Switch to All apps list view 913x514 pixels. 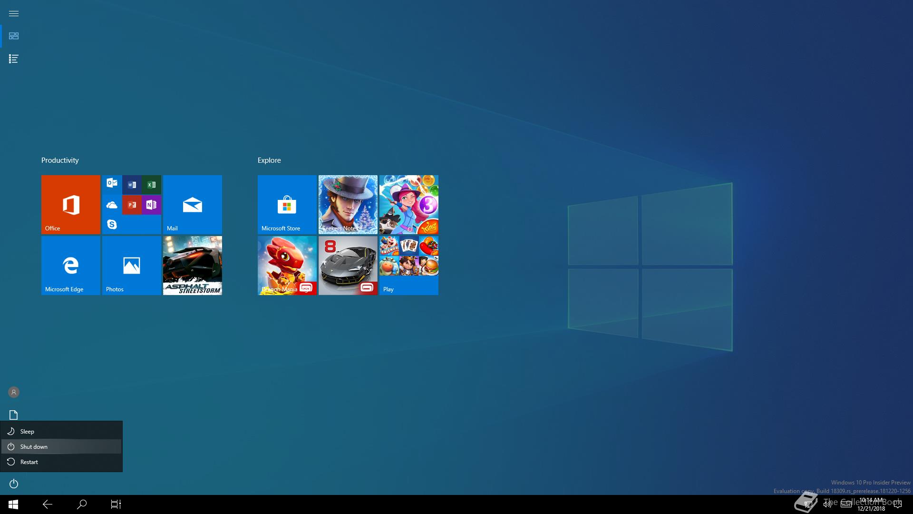pos(13,59)
